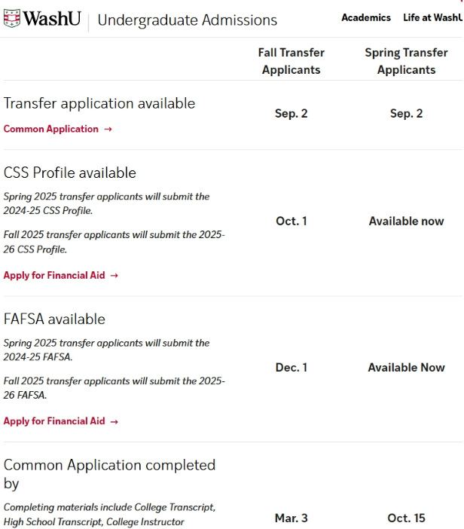Image resolution: width=464 pixels, height=529 pixels.
Task: Click Apply for Financial Aid under CSS Profile
Action: [54, 275]
